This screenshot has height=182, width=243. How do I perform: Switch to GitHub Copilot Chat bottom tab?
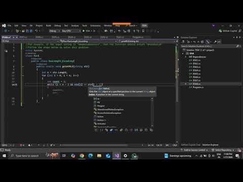pos(191,145)
